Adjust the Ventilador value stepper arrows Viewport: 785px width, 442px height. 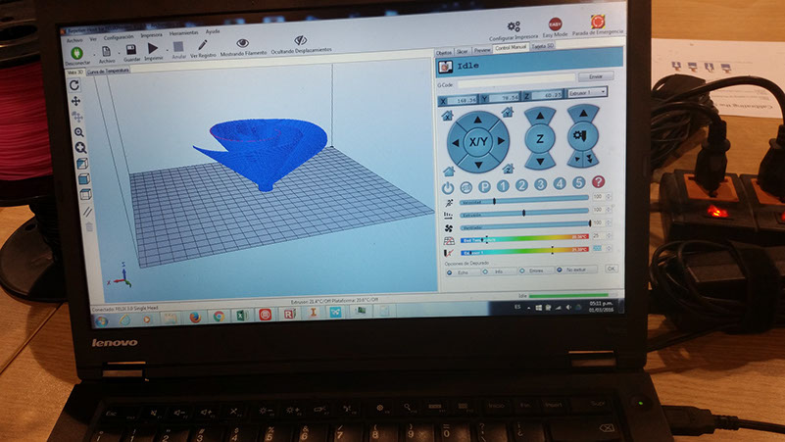(610, 222)
